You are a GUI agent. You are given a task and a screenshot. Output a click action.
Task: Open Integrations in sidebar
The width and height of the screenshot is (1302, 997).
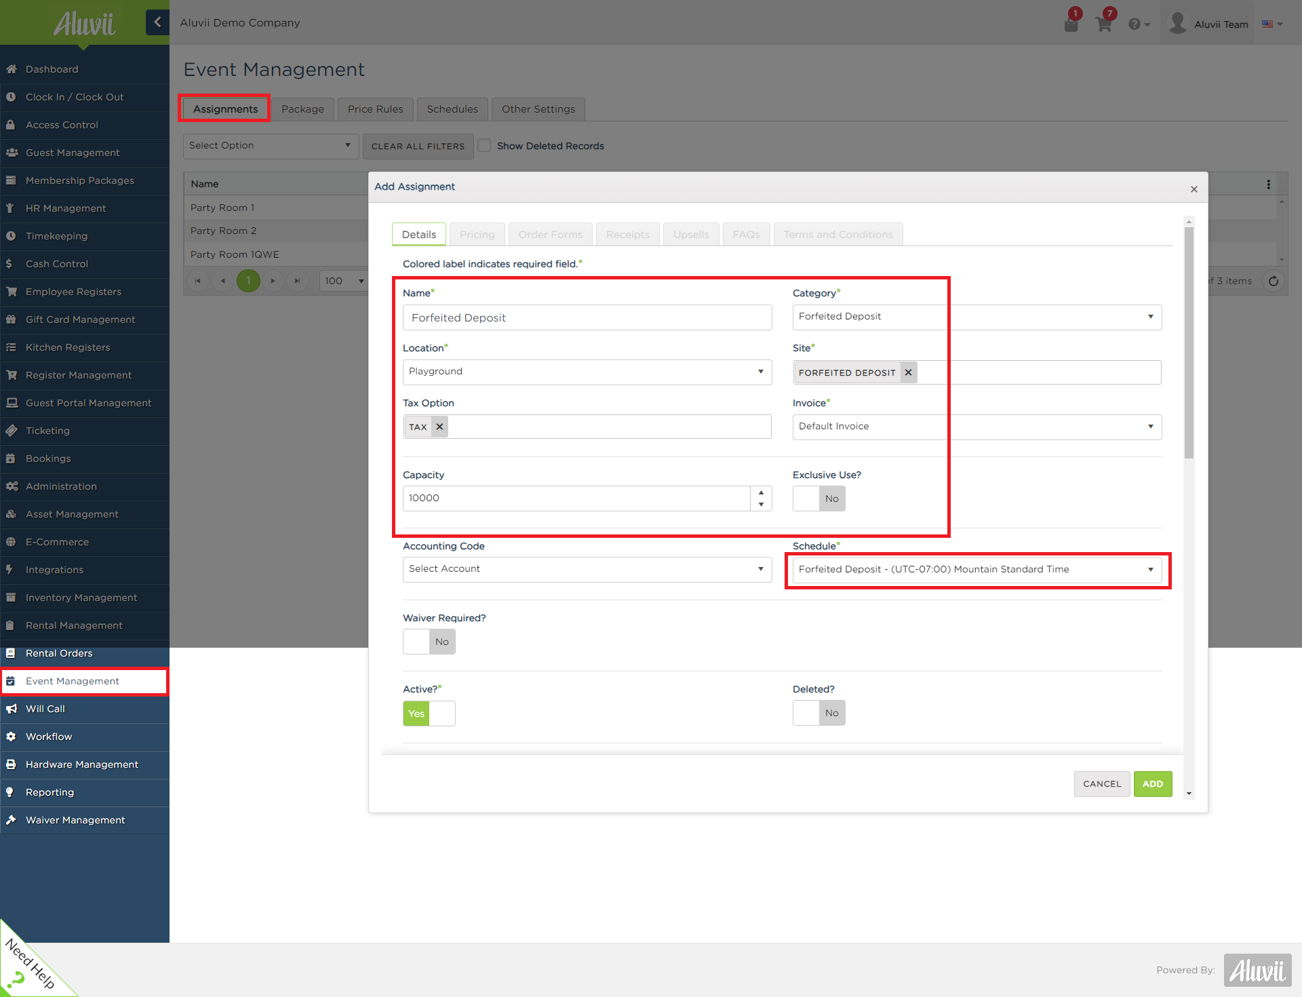coord(85,570)
